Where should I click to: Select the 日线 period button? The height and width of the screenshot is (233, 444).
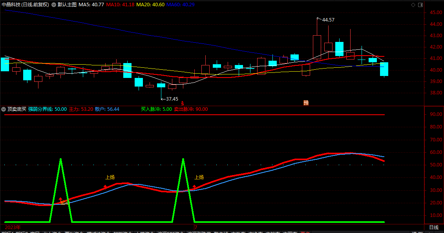[434, 228]
